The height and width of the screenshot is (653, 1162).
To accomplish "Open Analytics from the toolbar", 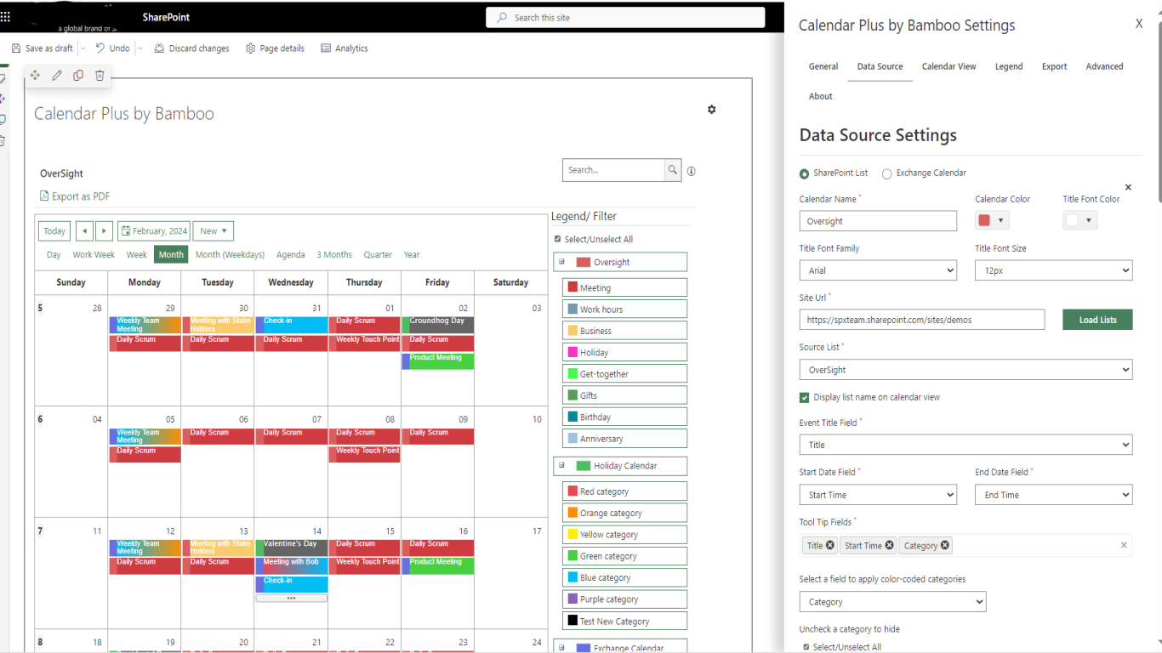I will pos(344,48).
